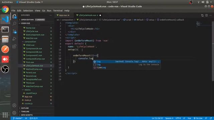
Task: Select the log method suggestion
Action: [127, 62]
